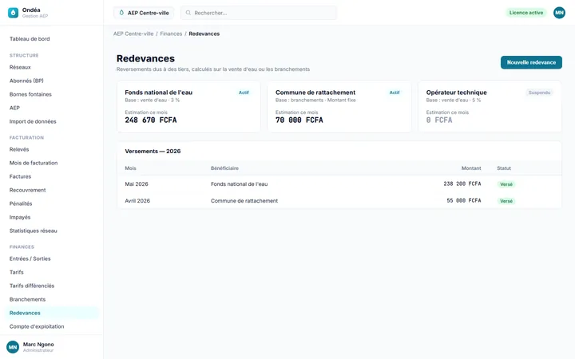The width and height of the screenshot is (575, 359).
Task: Open AEP sidebar entry
Action: coord(14,108)
